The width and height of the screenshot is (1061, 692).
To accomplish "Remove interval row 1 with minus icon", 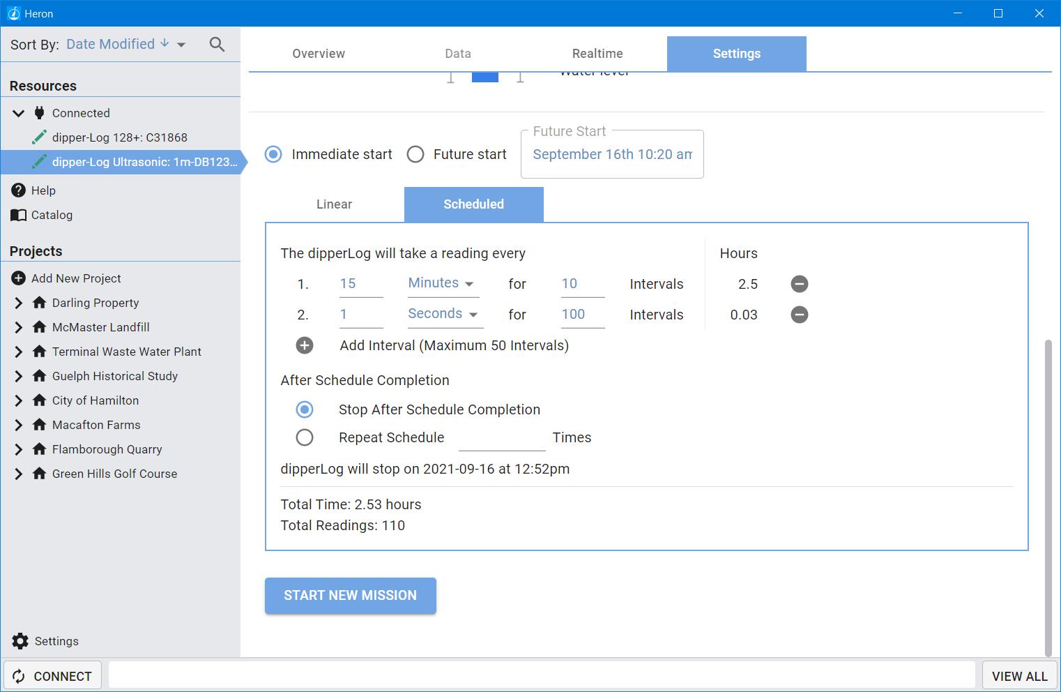I will tap(800, 284).
